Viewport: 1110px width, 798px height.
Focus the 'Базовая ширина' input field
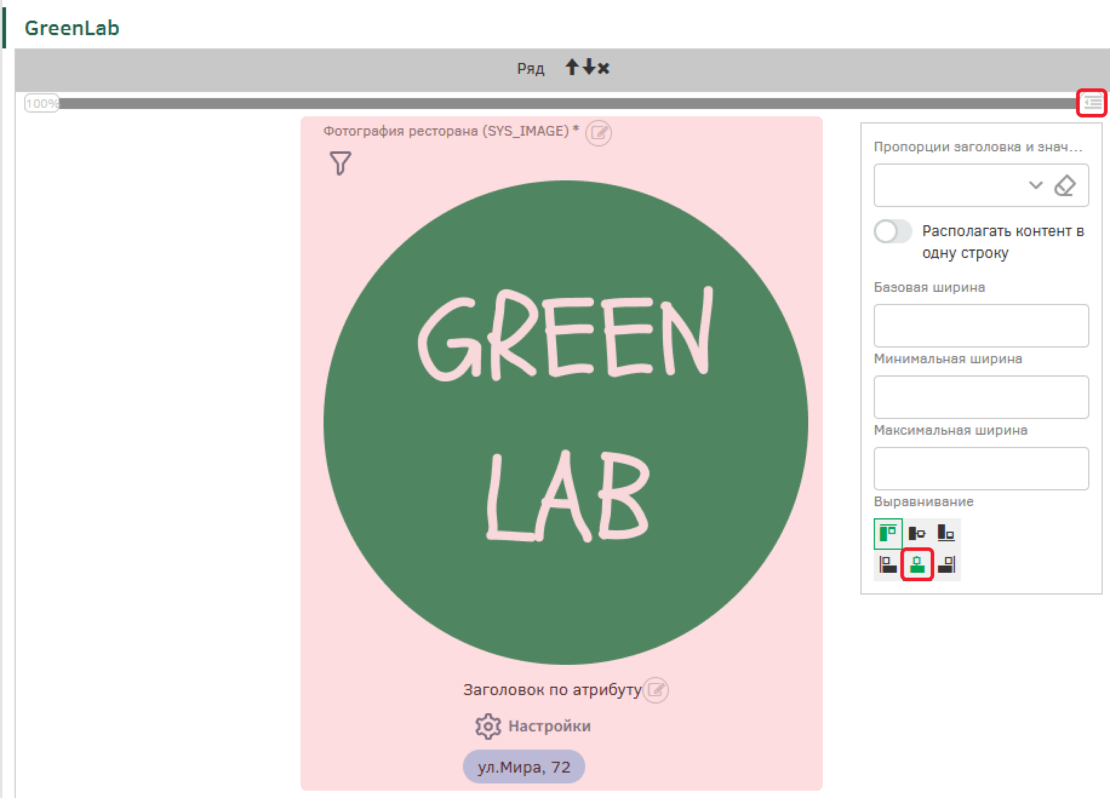pos(981,326)
